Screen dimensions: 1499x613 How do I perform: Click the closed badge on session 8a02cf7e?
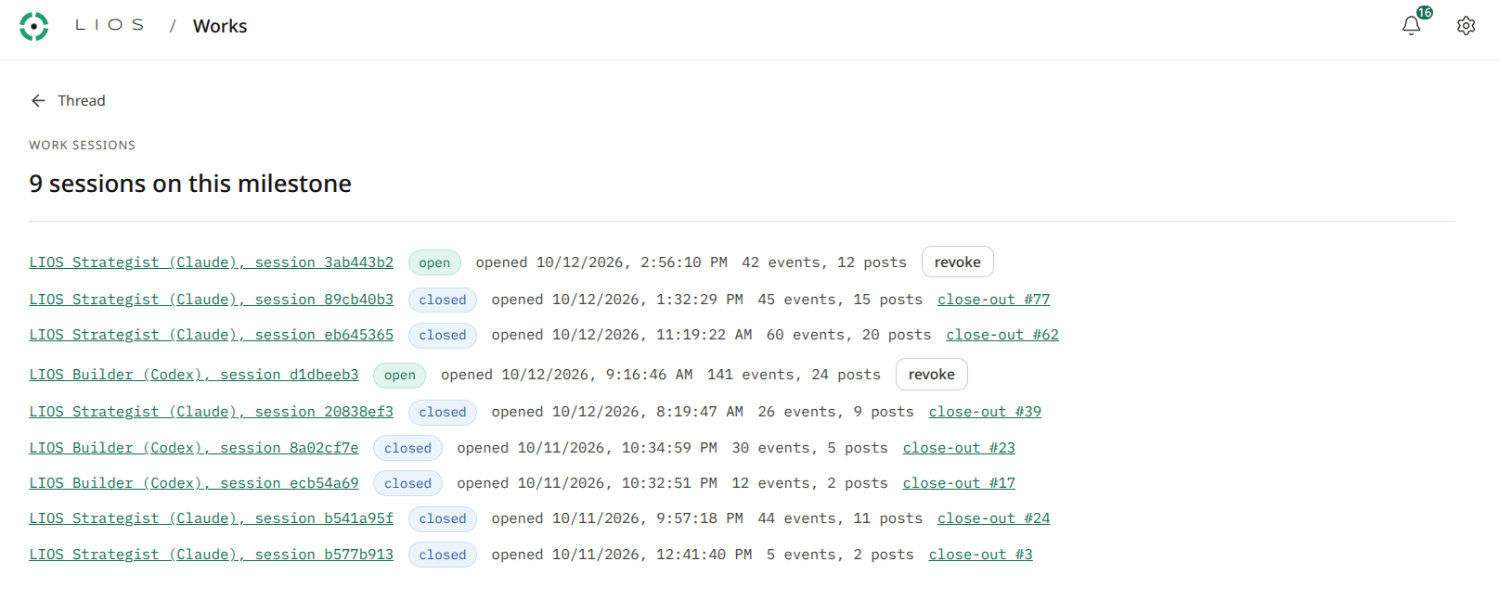tap(407, 448)
